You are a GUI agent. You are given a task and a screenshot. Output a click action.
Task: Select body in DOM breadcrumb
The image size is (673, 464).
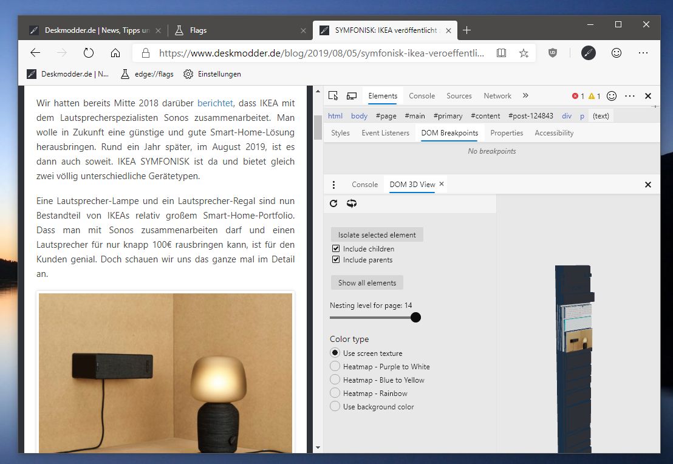[x=359, y=116]
